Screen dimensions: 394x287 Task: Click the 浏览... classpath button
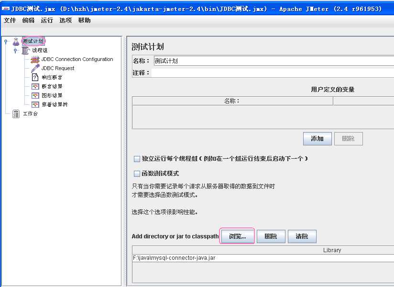pyautogui.click(x=237, y=236)
